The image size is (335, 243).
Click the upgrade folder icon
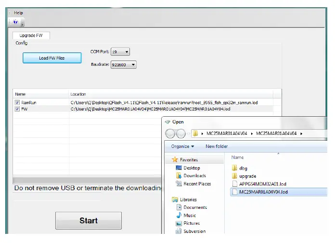coord(234,176)
